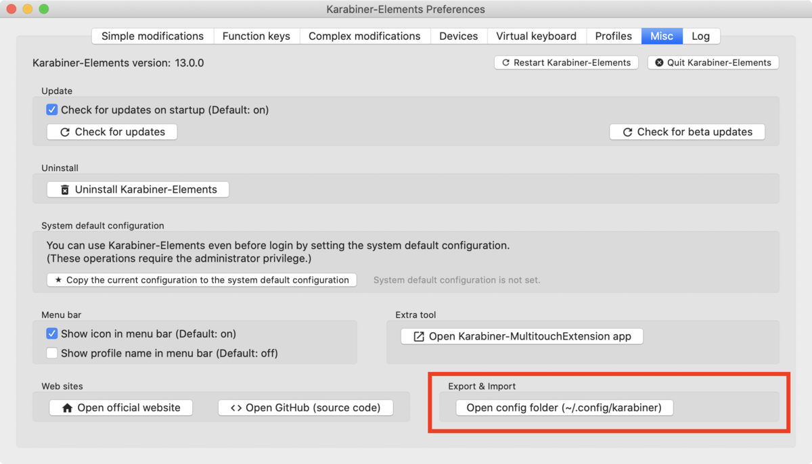Image resolution: width=812 pixels, height=464 pixels.
Task: Click the Extra tool section label
Action: pos(415,315)
